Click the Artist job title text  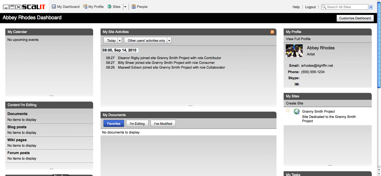pos(311,54)
